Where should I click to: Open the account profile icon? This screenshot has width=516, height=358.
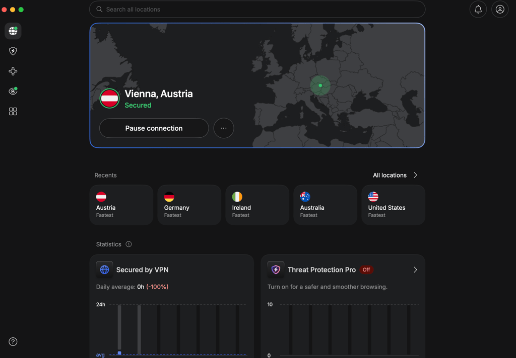coord(500,9)
